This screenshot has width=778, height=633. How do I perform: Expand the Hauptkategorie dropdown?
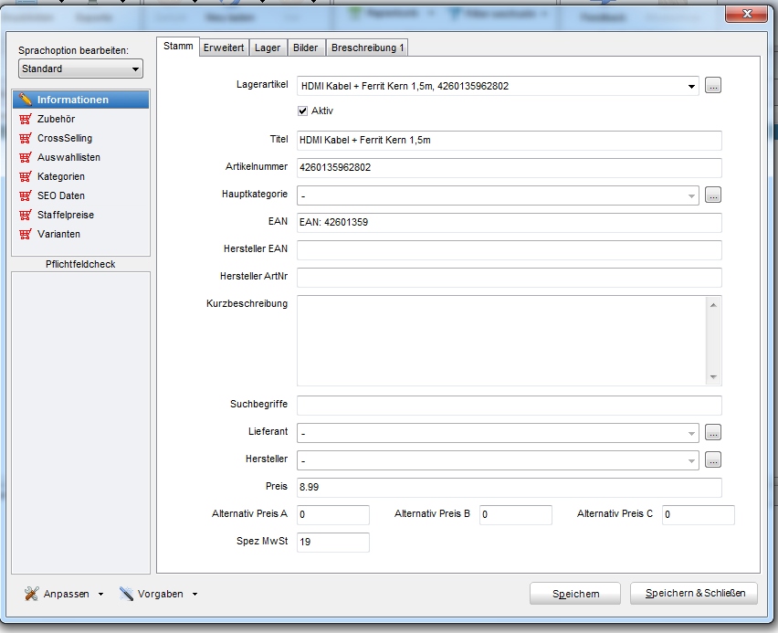(x=691, y=196)
